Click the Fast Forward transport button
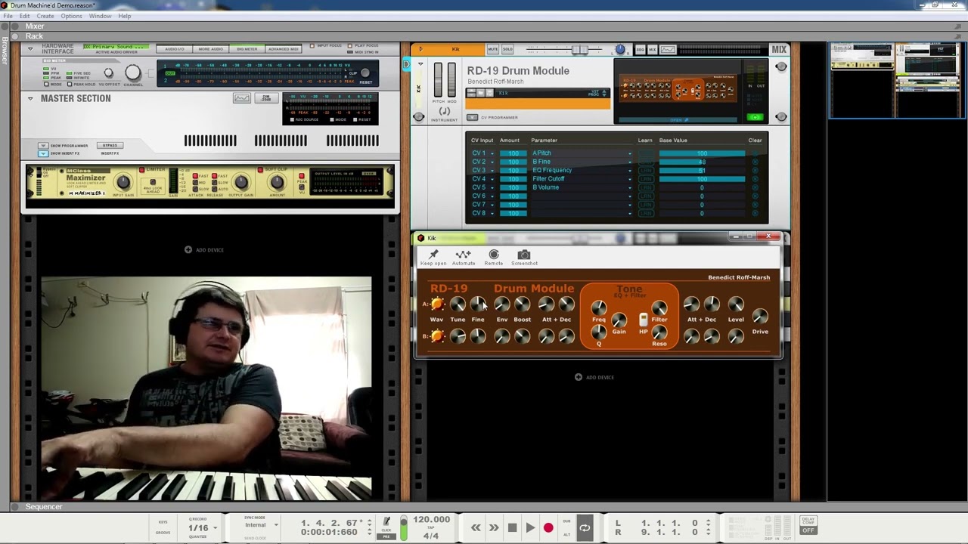This screenshot has width=968, height=544. click(x=494, y=528)
